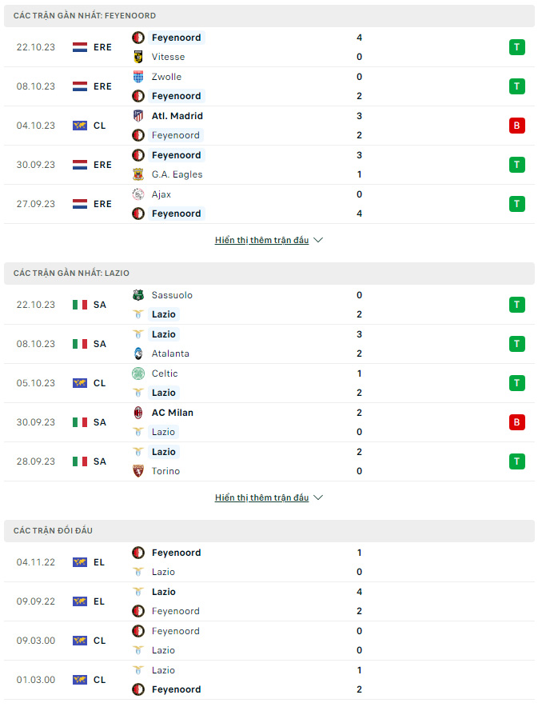The height and width of the screenshot is (707, 538).
Task: Click the Ajax club logo
Action: coord(138,194)
